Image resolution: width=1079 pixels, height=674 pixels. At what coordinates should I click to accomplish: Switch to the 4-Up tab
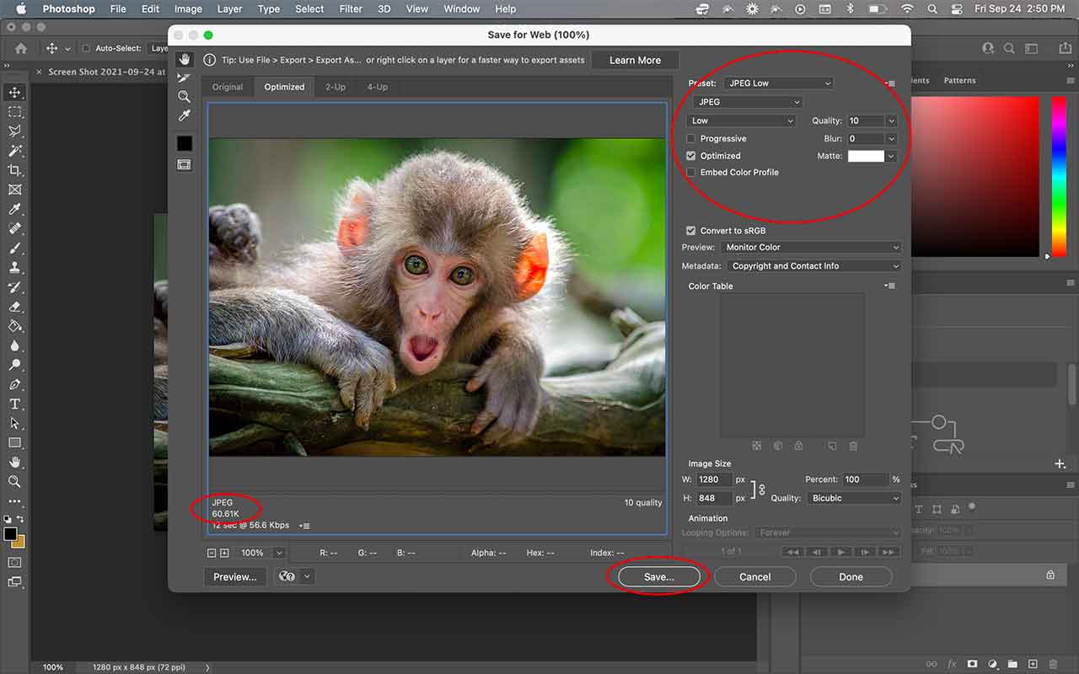[x=378, y=87]
